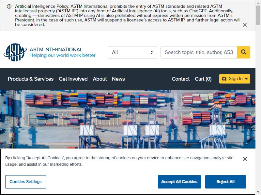This screenshot has width=261, height=195.
Task: Dismiss the AI policy notice banner
Action: (x=245, y=25)
